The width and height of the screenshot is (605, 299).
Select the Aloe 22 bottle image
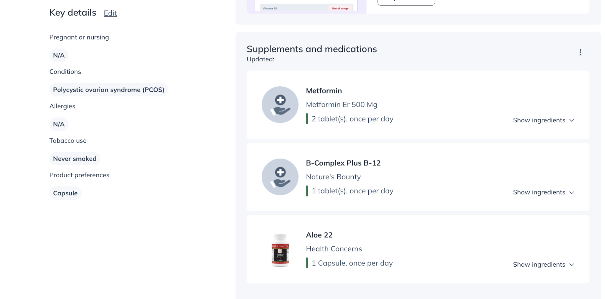tap(280, 251)
